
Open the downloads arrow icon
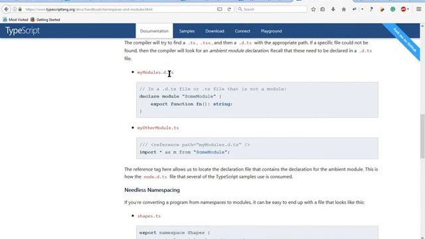(333, 9)
